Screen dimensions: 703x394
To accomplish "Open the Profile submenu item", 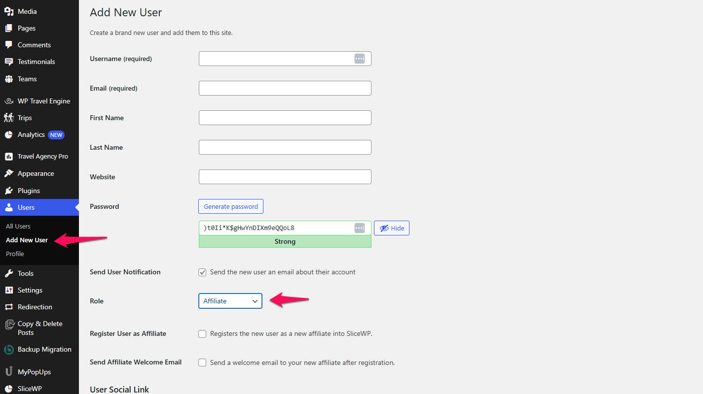I will tap(15, 254).
